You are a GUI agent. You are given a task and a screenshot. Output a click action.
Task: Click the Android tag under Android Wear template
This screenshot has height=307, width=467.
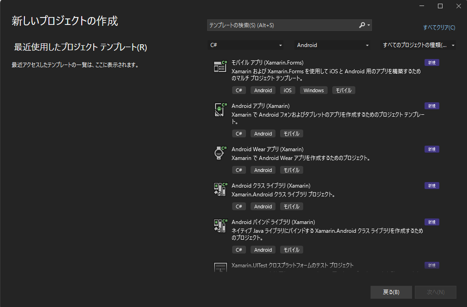tap(263, 170)
